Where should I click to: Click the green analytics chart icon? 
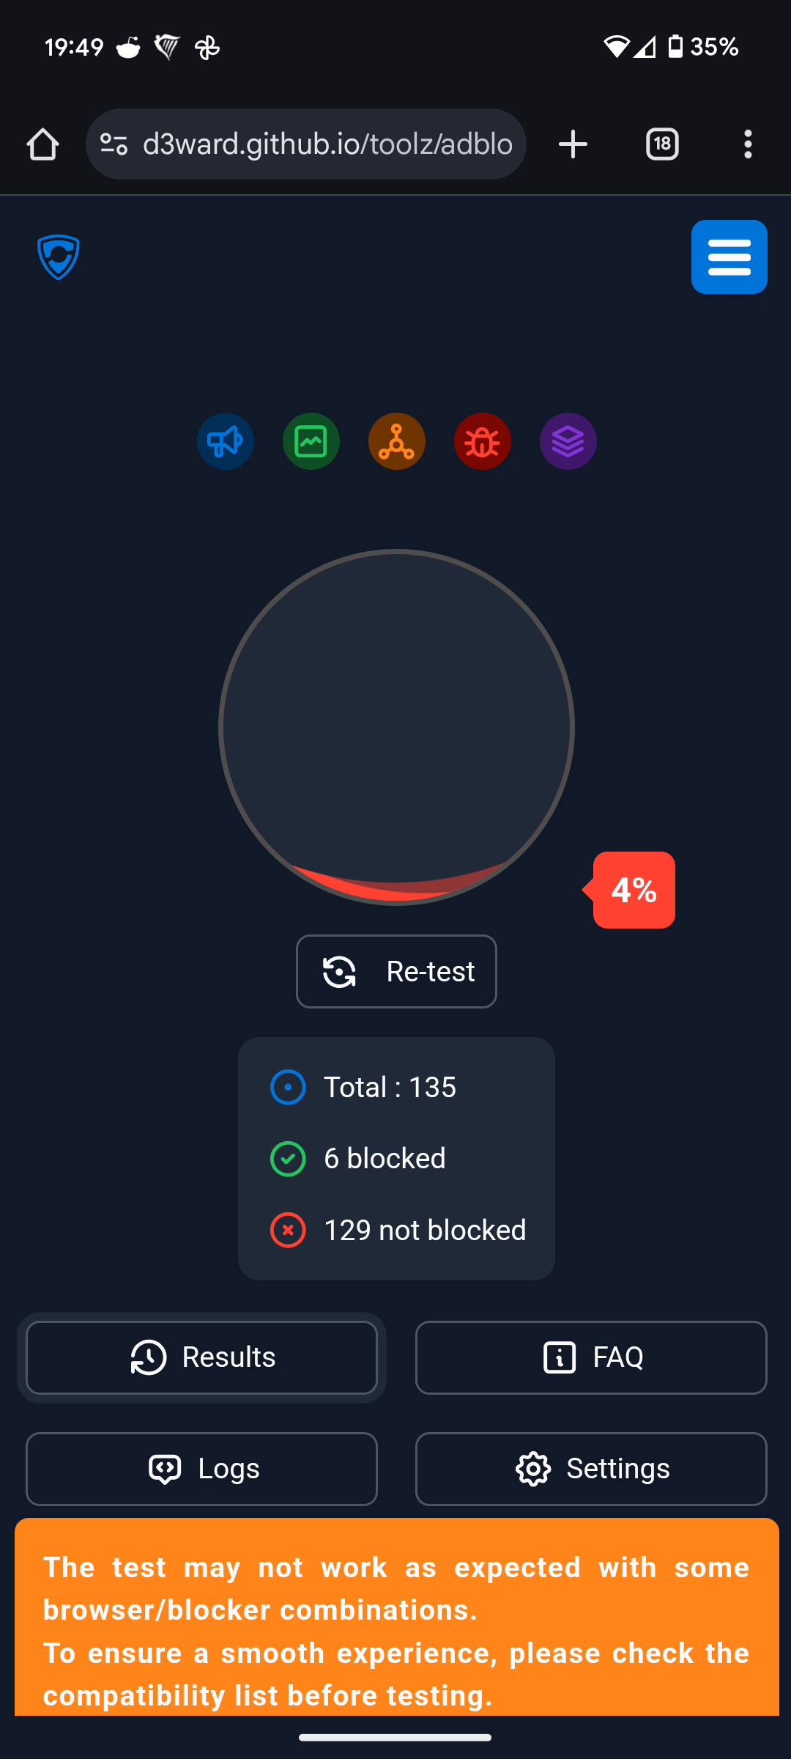click(x=311, y=441)
